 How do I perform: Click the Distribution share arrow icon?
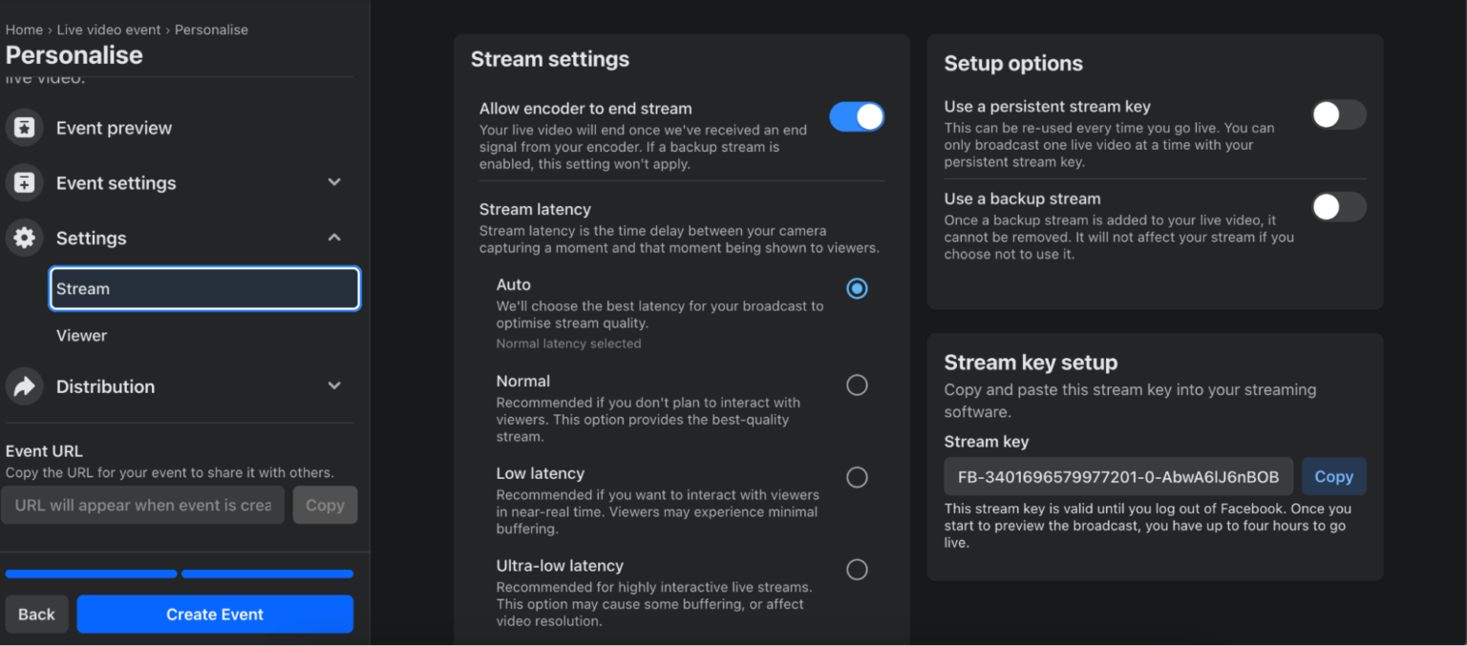pyautogui.click(x=25, y=386)
